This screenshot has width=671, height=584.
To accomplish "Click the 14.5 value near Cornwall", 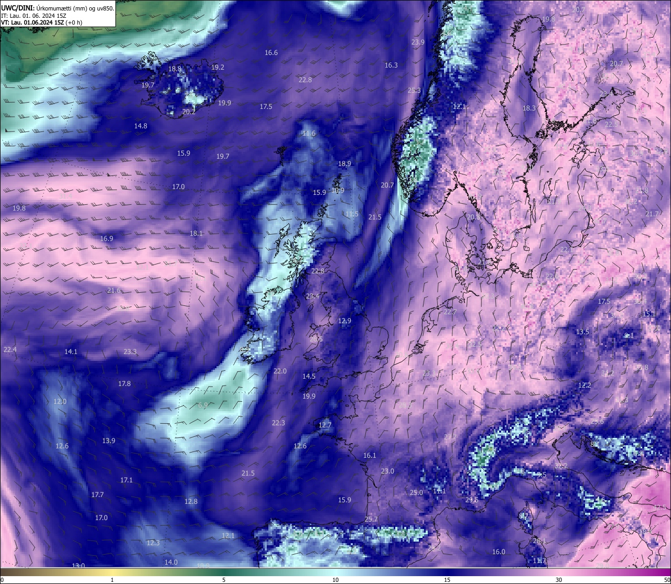I will [309, 377].
